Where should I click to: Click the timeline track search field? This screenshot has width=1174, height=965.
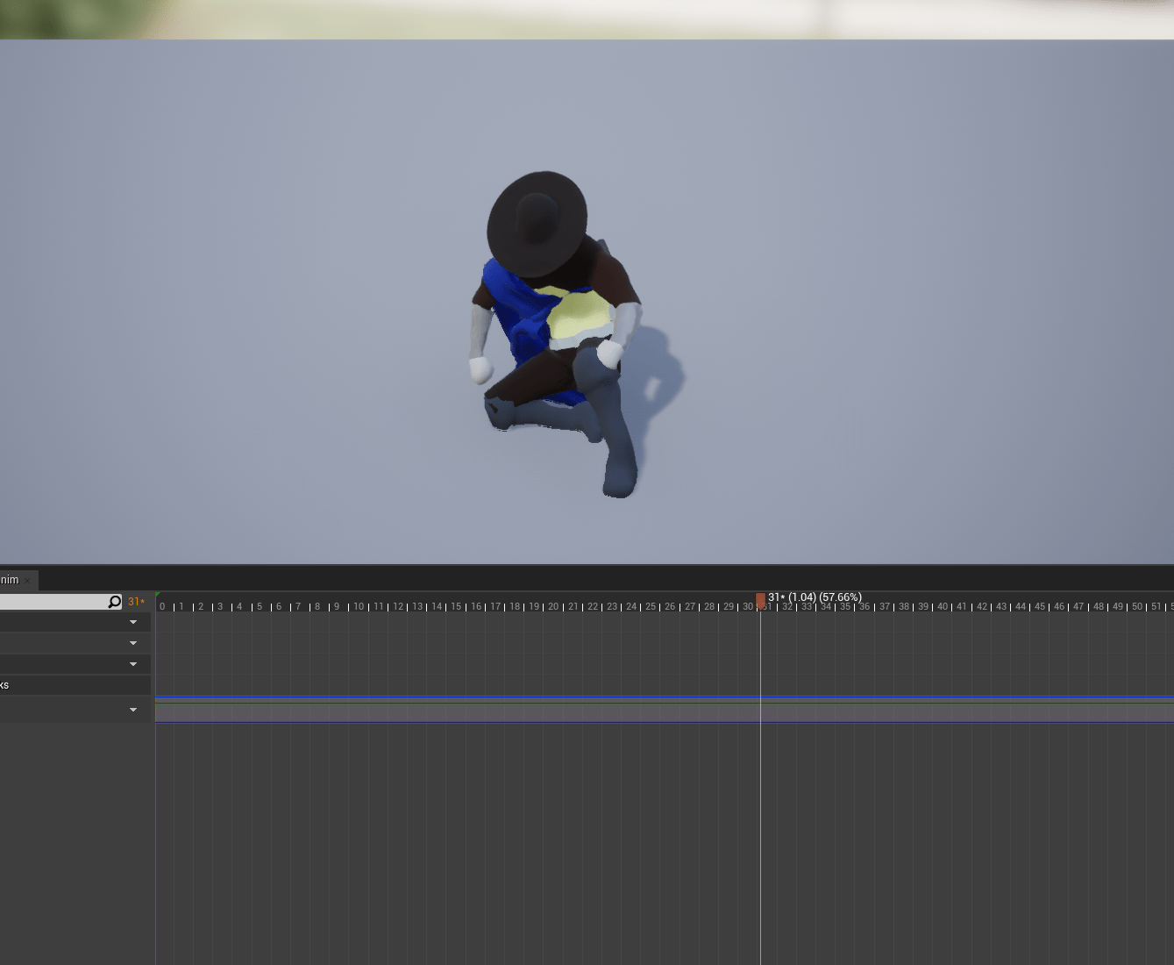point(53,602)
